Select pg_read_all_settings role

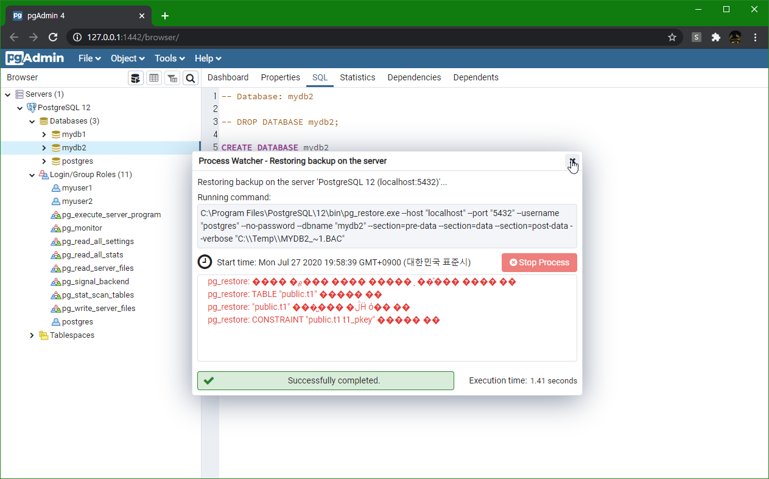[97, 242]
